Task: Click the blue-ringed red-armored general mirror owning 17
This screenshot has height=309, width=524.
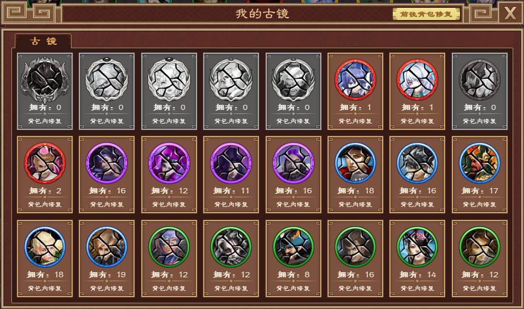Action: coord(480,163)
